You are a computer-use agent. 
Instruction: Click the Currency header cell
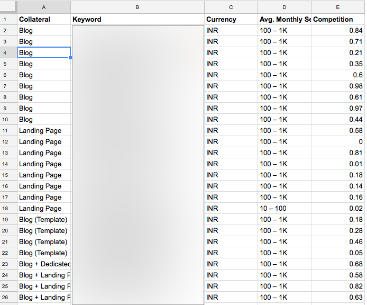click(x=231, y=20)
